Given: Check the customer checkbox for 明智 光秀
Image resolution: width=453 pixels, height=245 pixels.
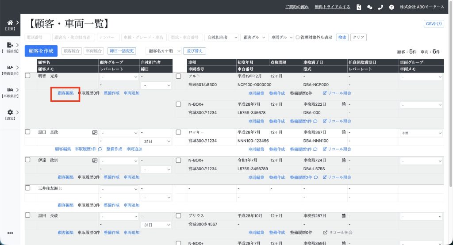Looking at the screenshot, I should tap(28, 76).
